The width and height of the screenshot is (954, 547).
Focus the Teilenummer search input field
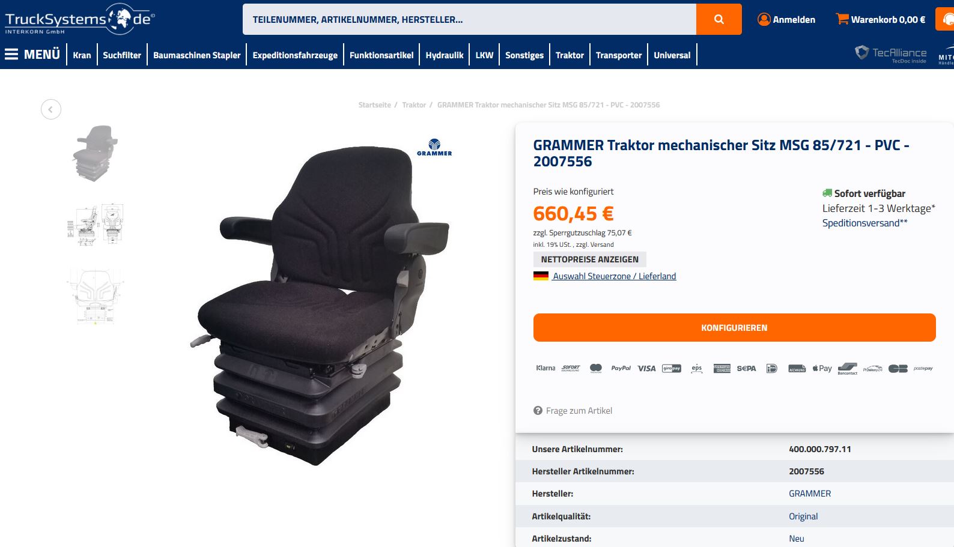pyautogui.click(x=469, y=19)
